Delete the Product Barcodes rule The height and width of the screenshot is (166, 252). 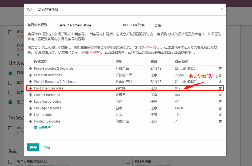pyautogui.click(x=220, y=121)
